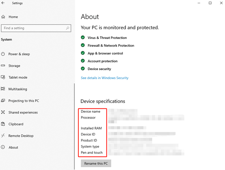Image resolution: width=225 pixels, height=170 pixels.
Task: Click green check beside Account protection
Action: [83, 61]
